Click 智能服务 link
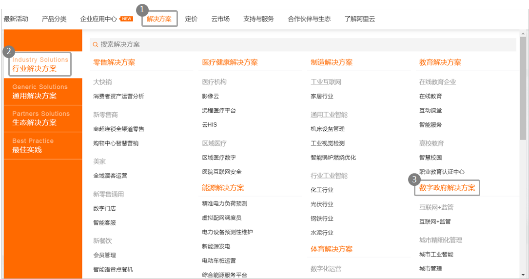Screen dimensions: 529x279 pyautogui.click(x=431, y=124)
